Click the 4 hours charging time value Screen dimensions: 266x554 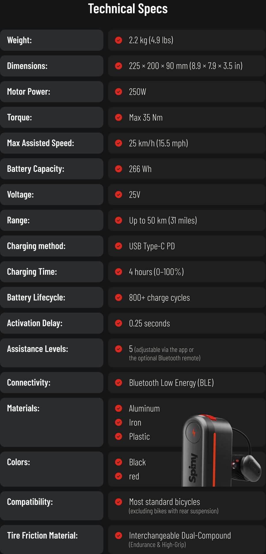156,272
